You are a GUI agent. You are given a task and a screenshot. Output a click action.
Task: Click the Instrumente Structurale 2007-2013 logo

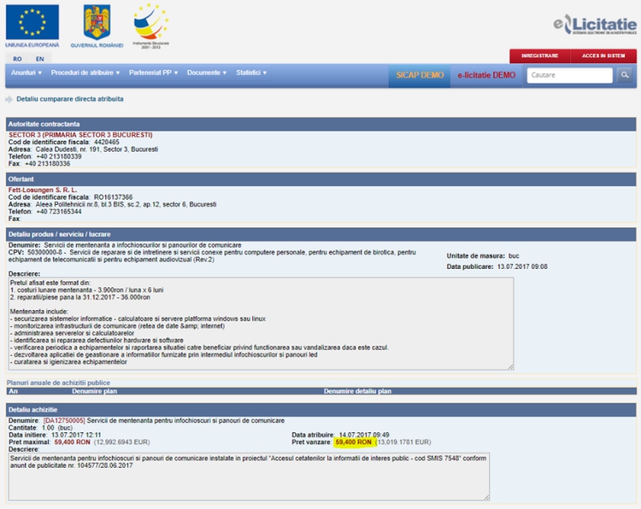[151, 26]
